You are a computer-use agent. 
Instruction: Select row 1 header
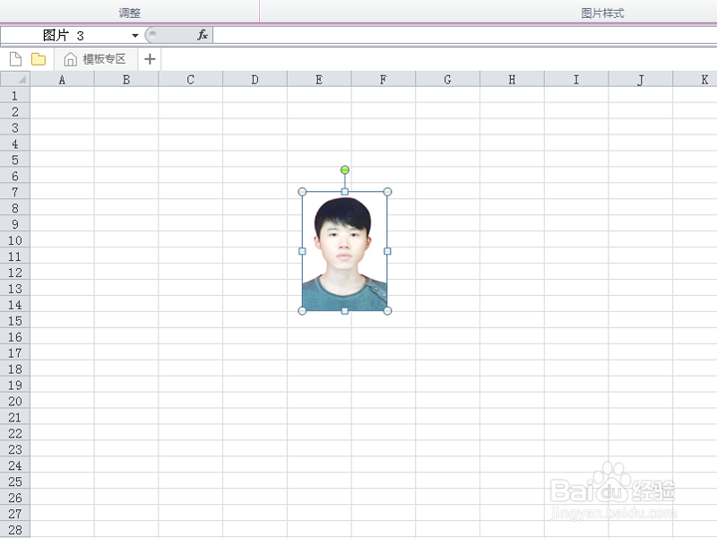point(15,96)
